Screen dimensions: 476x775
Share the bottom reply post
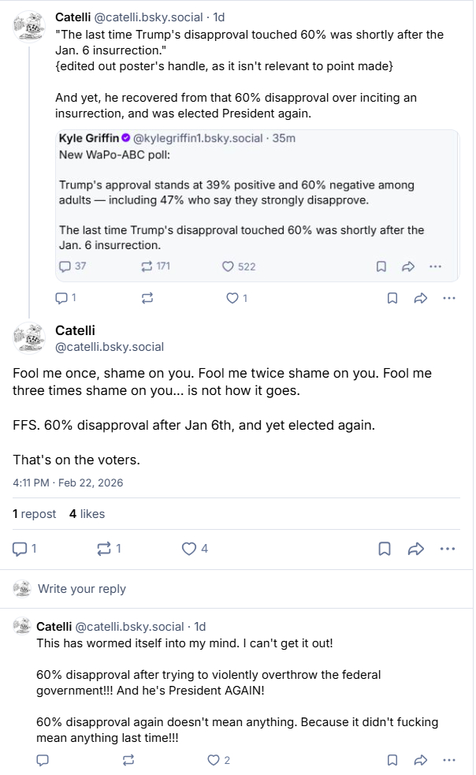pyautogui.click(x=420, y=760)
